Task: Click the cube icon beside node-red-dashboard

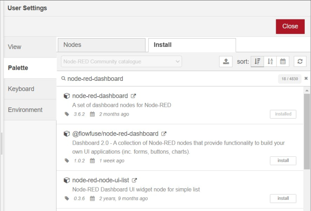Action: click(67, 96)
